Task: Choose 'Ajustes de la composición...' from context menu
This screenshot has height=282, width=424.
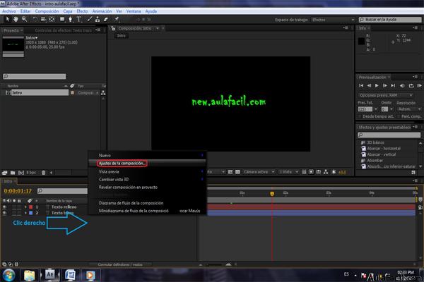Action: coord(148,164)
